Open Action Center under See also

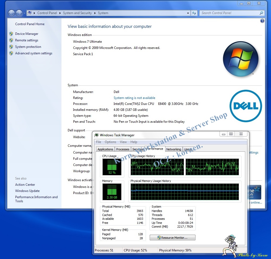click(25, 185)
